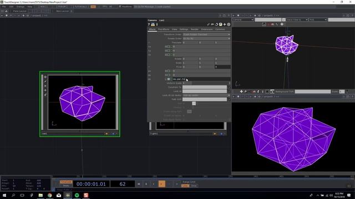Click the pz expression input field
The width and height of the screenshot is (355, 199).
pyautogui.click(x=201, y=79)
